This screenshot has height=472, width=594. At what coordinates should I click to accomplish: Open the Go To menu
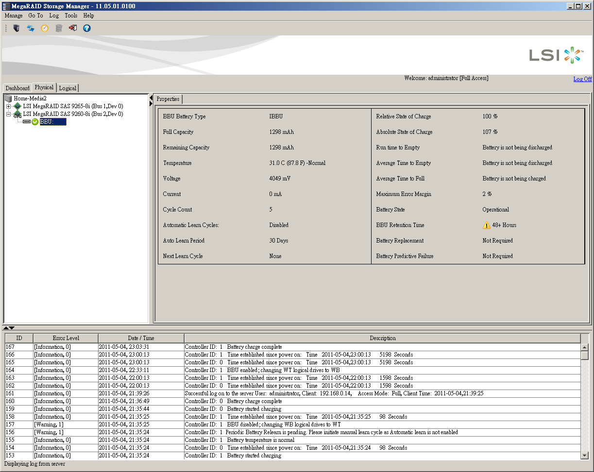pyautogui.click(x=35, y=16)
